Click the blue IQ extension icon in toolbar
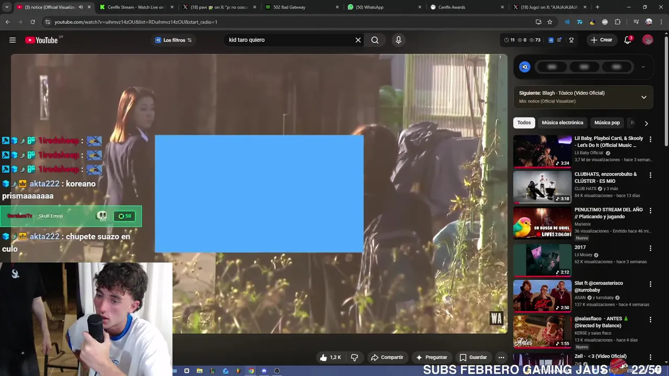 tap(551, 40)
